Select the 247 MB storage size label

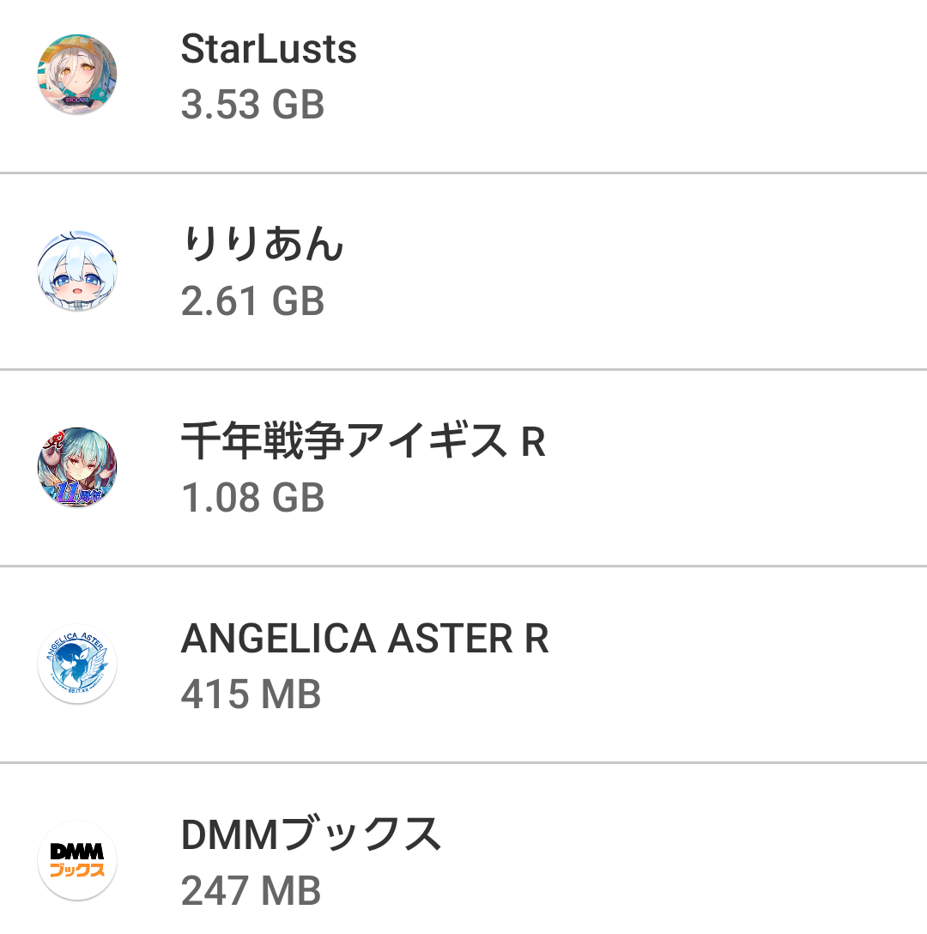click(x=251, y=890)
